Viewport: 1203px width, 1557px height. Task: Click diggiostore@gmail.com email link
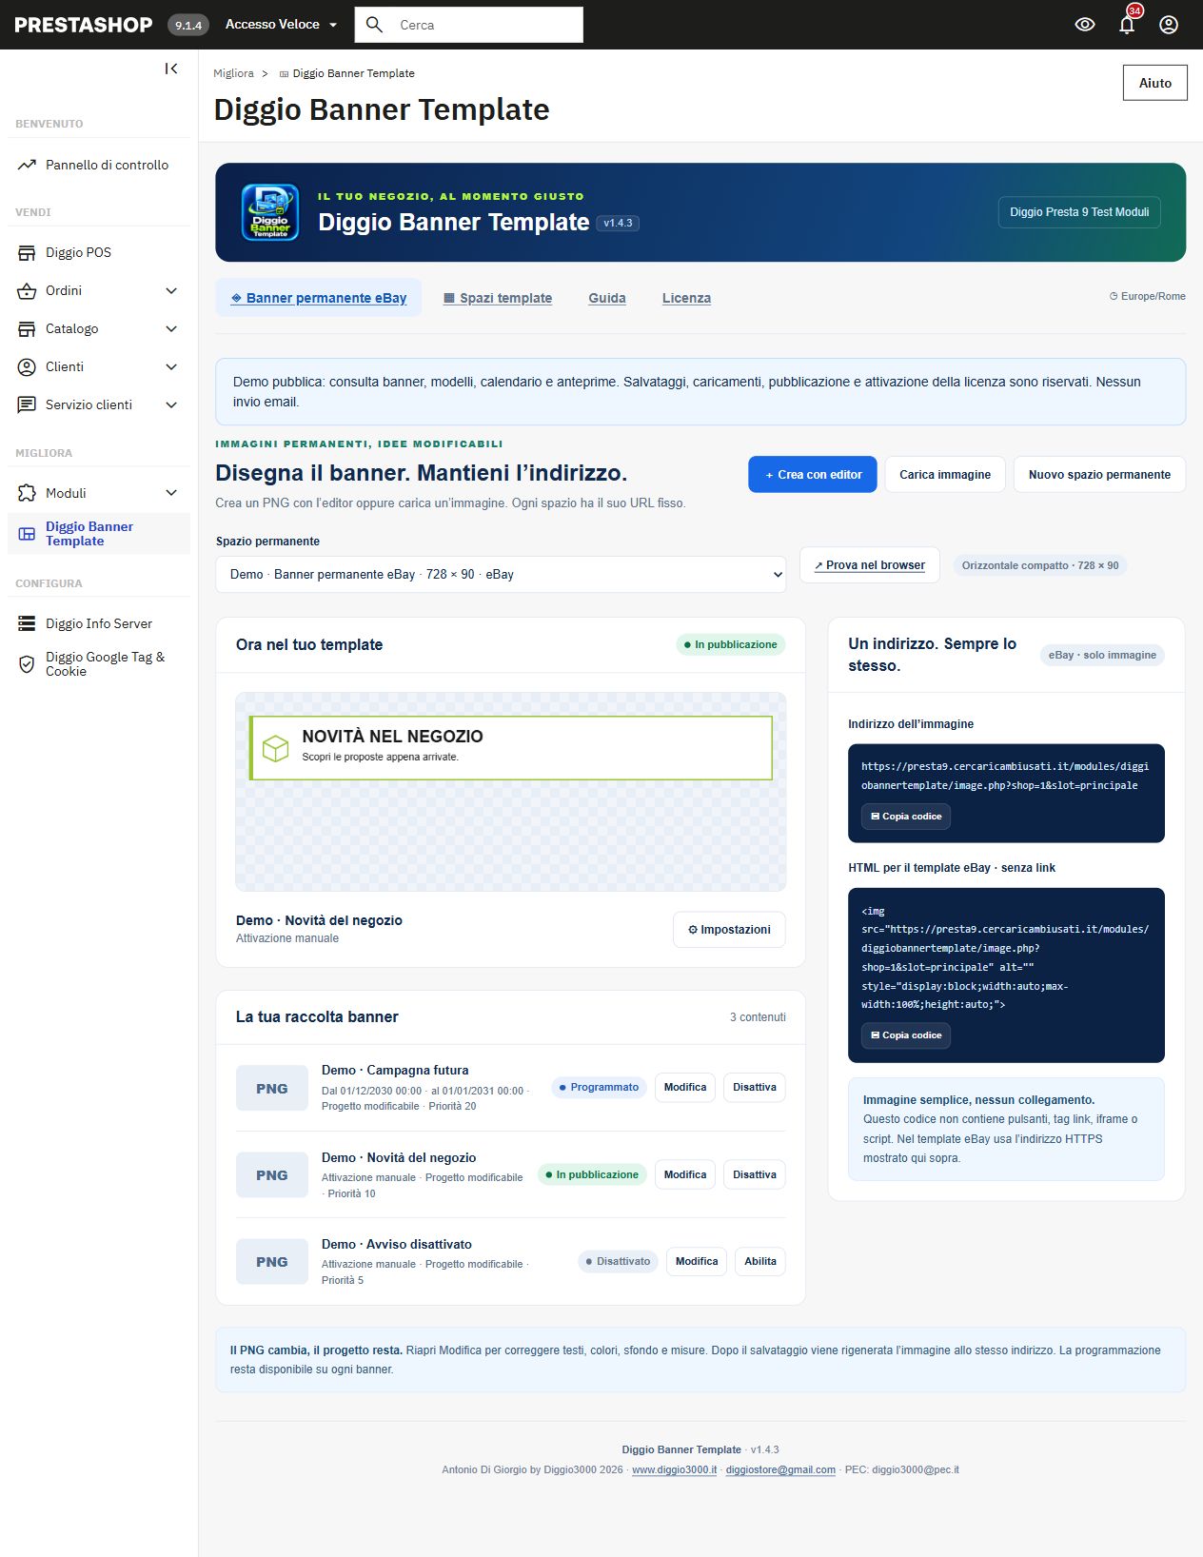[x=780, y=1470]
